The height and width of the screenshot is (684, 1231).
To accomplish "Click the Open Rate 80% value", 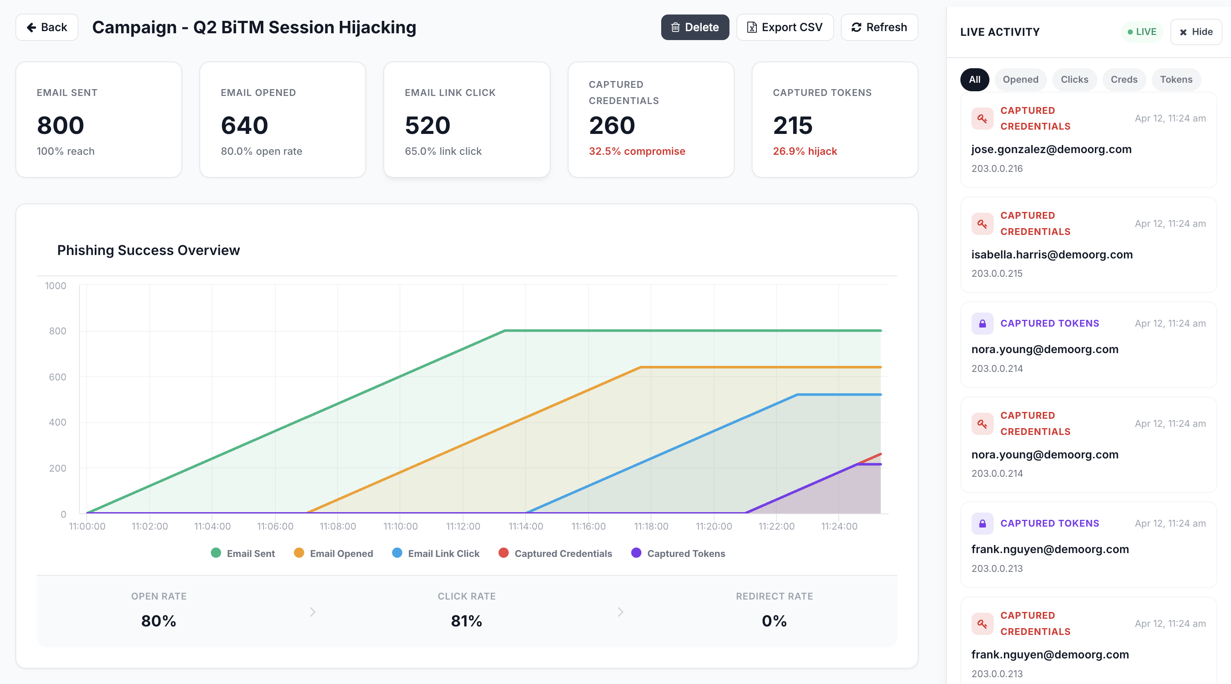I will (159, 621).
